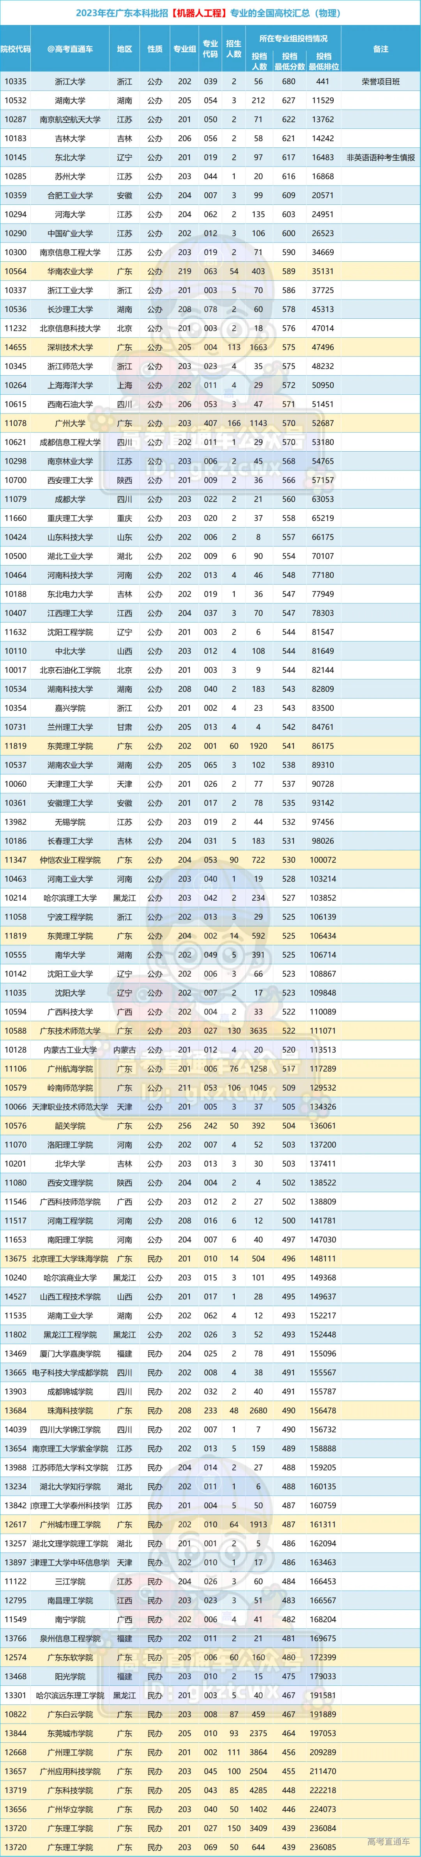
Task: Click on 兰州理工大学
Action: coord(70,727)
